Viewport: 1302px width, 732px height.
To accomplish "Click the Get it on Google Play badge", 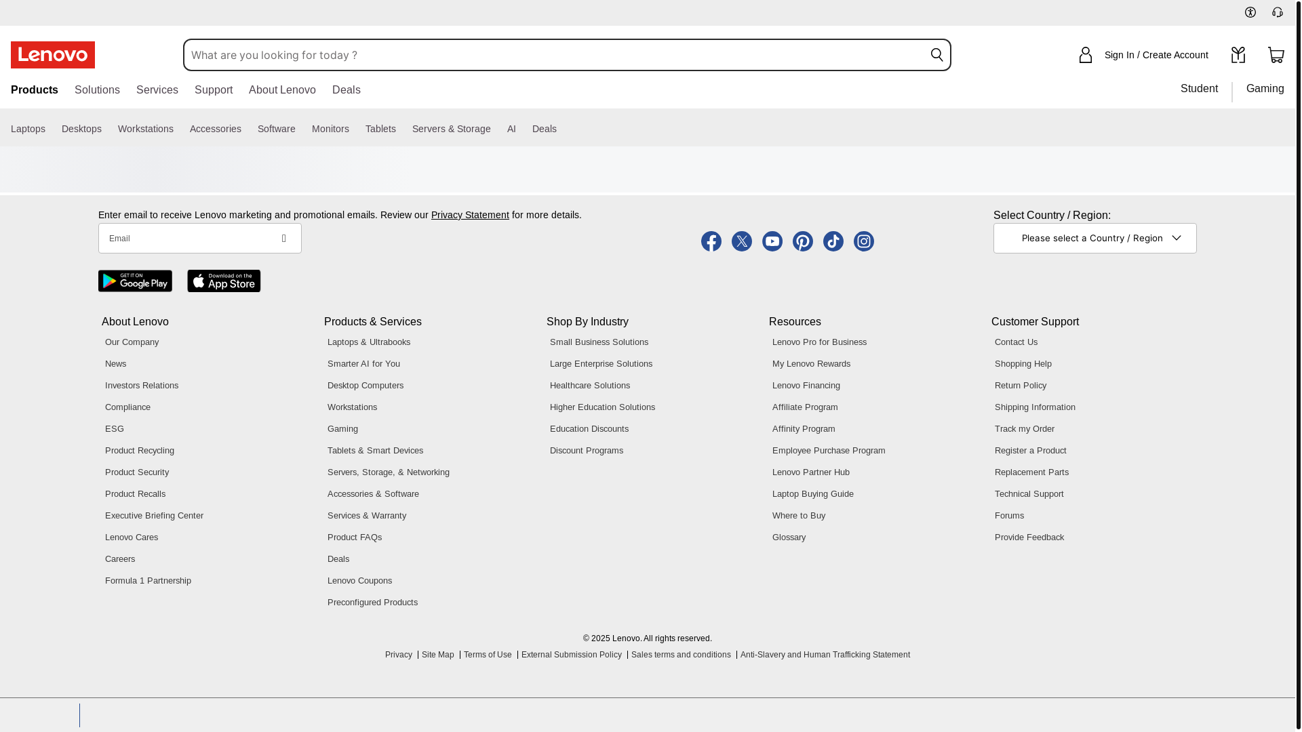I will point(135,281).
